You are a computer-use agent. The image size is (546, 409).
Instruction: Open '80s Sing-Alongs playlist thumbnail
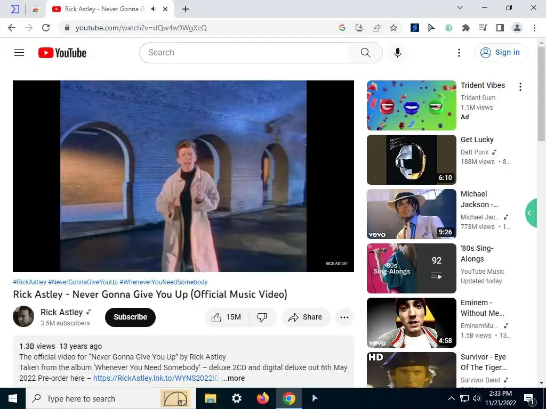tap(411, 268)
